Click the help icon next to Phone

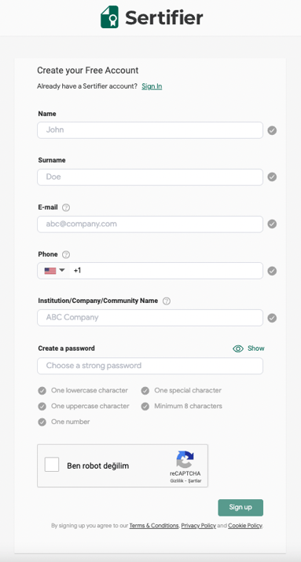point(66,254)
